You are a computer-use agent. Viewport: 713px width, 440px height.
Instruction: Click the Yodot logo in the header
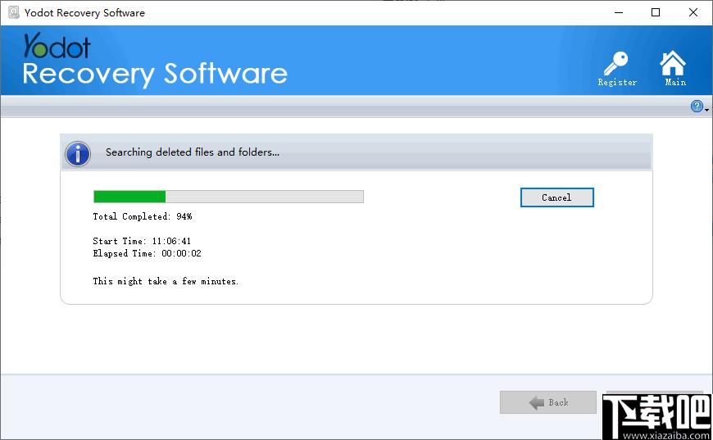57,45
